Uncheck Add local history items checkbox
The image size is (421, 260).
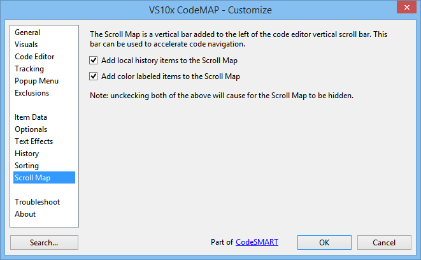[x=94, y=61]
